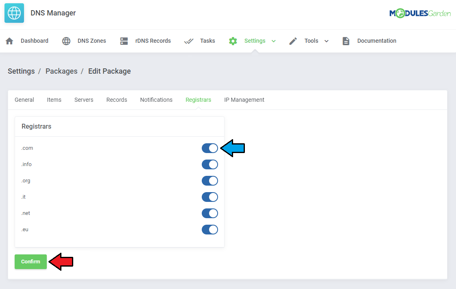Open the Tasks page

tap(207, 41)
